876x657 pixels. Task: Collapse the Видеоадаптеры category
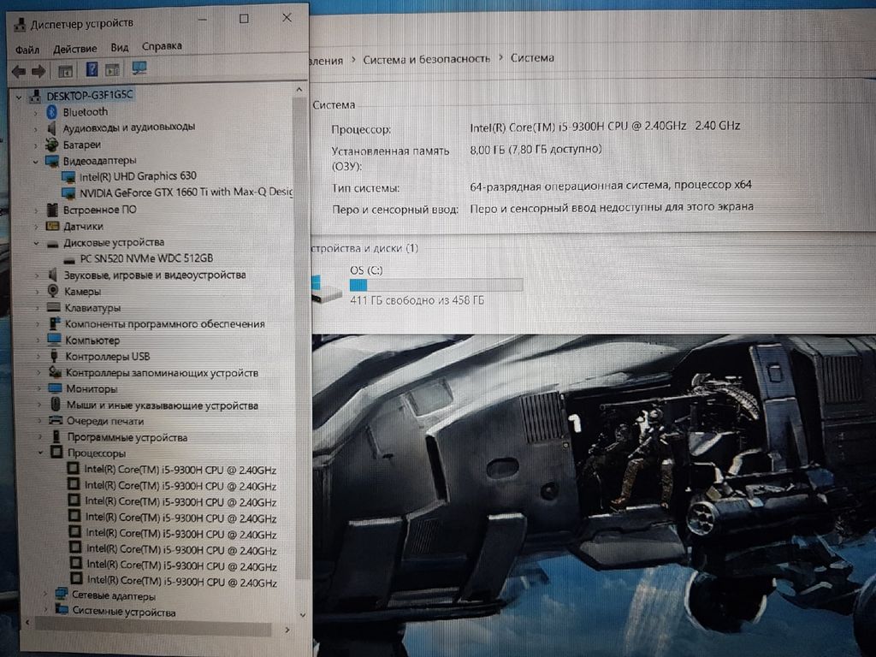(x=36, y=161)
